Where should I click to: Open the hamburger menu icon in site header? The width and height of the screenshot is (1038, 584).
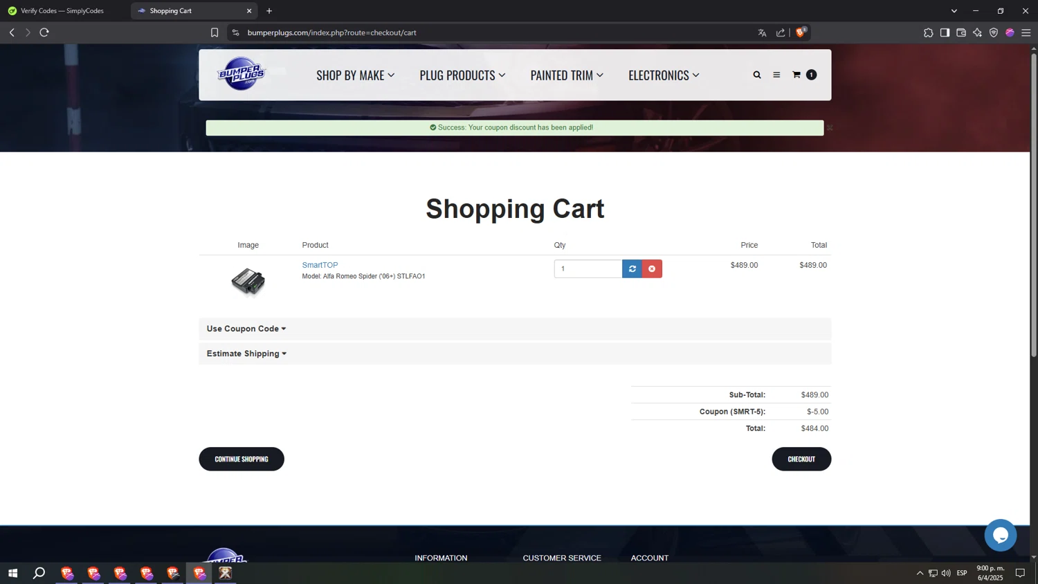click(x=776, y=75)
